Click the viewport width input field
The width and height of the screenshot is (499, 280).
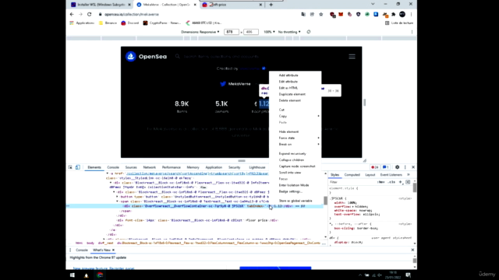tap(231, 32)
